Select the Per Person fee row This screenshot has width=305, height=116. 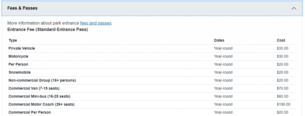[x=152, y=65]
